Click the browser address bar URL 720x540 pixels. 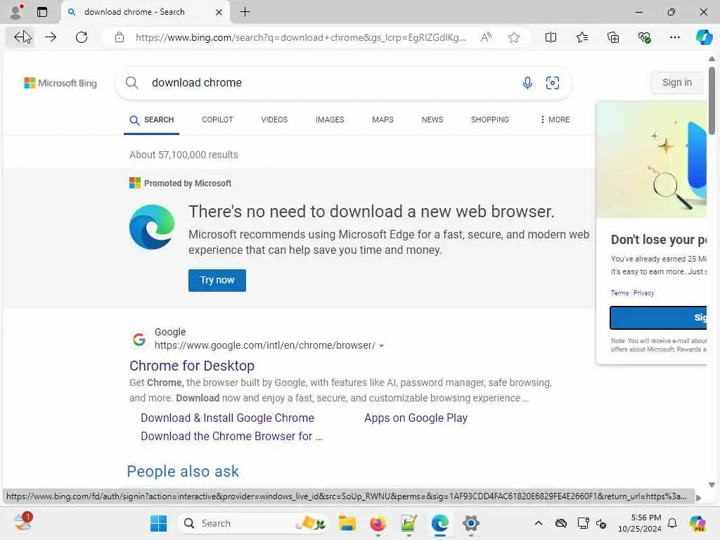301,37
